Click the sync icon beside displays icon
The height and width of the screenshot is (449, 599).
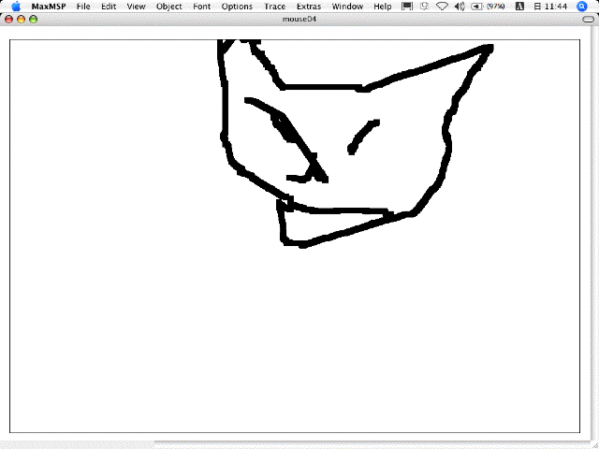(x=424, y=7)
